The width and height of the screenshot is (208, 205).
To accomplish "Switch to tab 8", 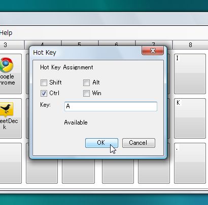I will [x=190, y=45].
